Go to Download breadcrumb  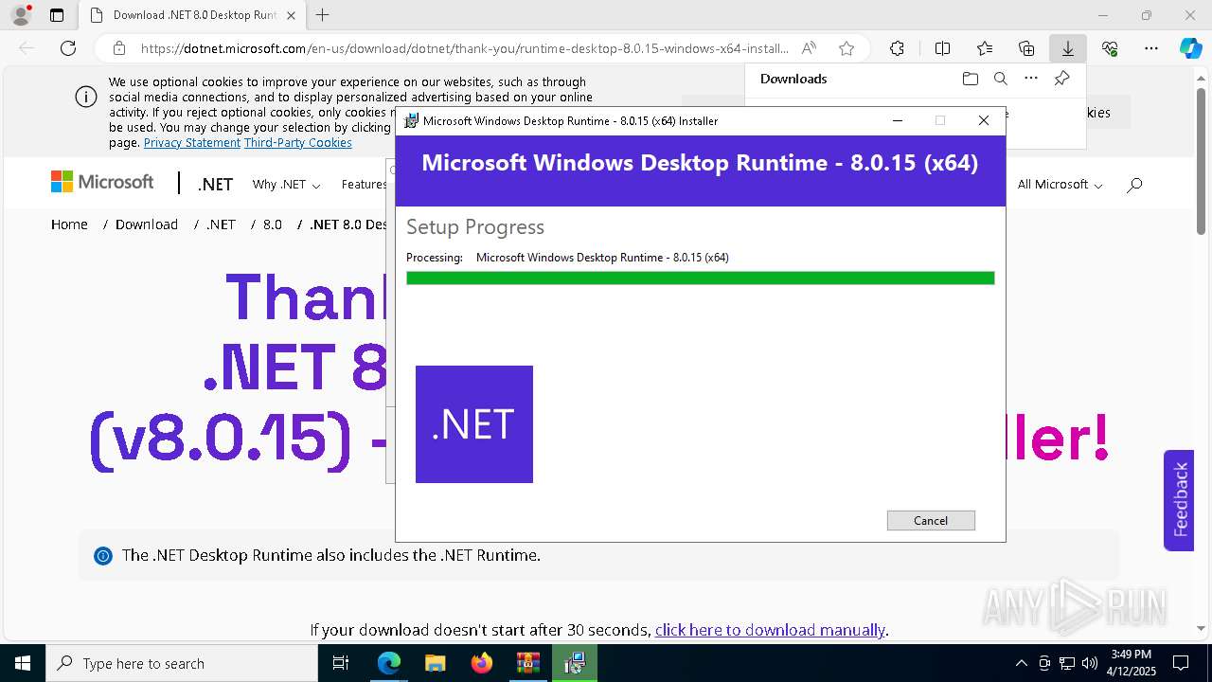pos(147,224)
